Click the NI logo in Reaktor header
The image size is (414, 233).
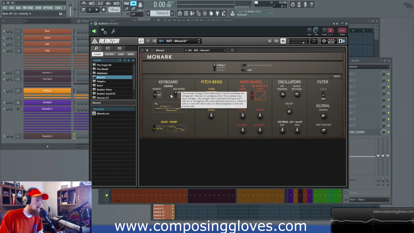342,41
